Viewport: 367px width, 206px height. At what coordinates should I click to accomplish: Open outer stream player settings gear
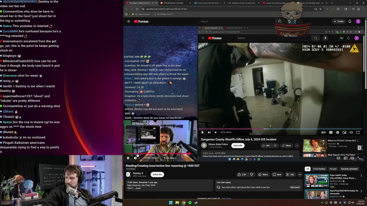pos(345,158)
